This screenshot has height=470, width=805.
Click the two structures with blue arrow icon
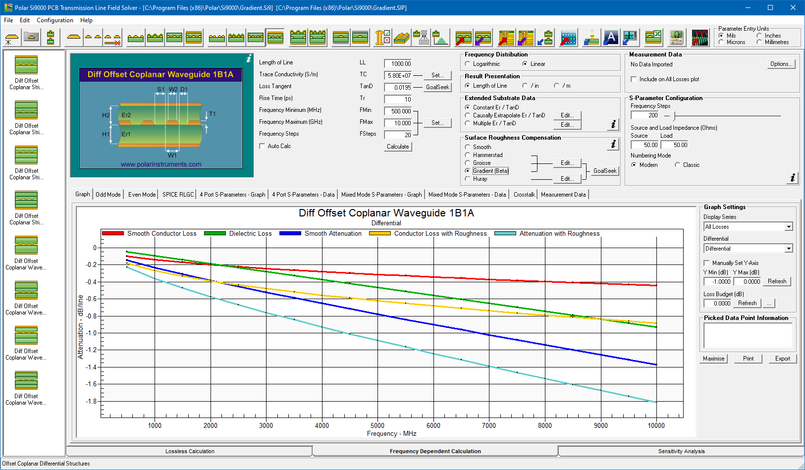545,38
